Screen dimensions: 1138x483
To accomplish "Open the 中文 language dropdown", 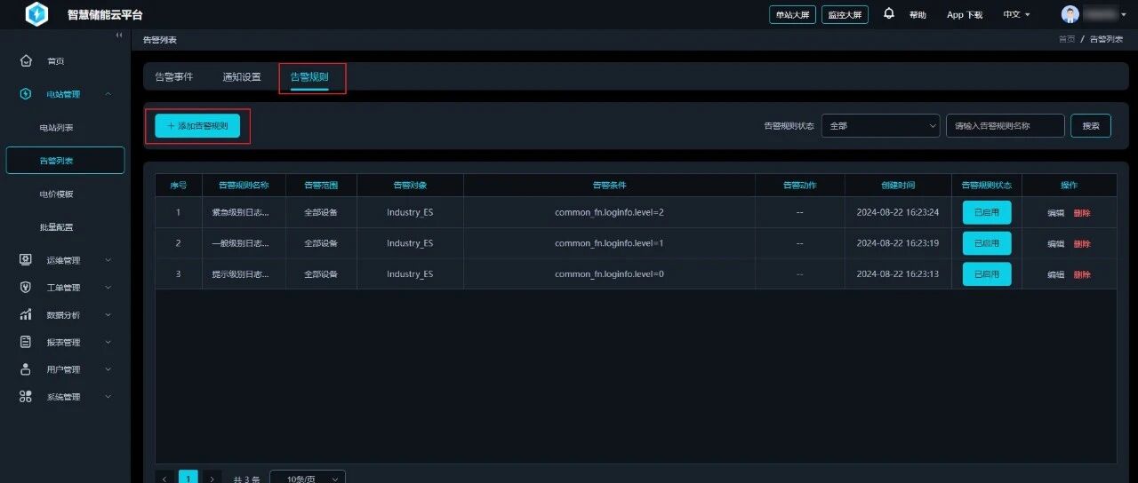I will point(1016,15).
